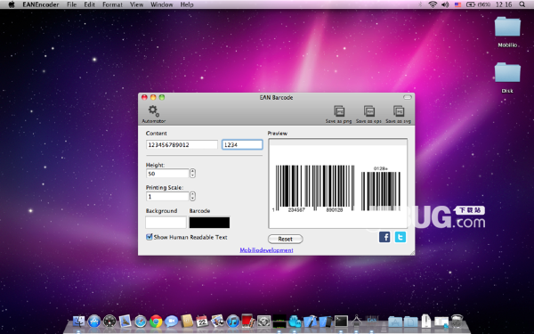The image size is (534, 334).
Task: Open the Mobiliodevelopment link
Action: [x=266, y=250]
